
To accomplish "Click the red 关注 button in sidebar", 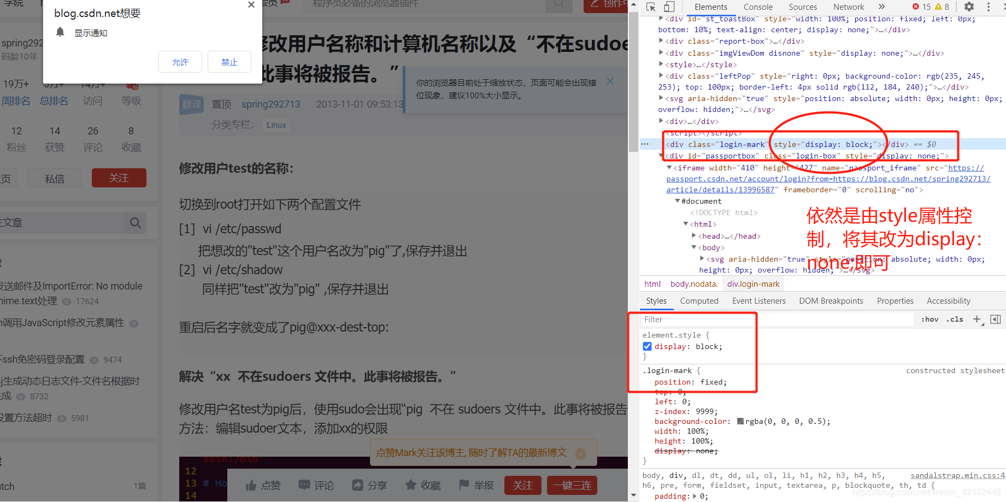I will click(x=119, y=178).
